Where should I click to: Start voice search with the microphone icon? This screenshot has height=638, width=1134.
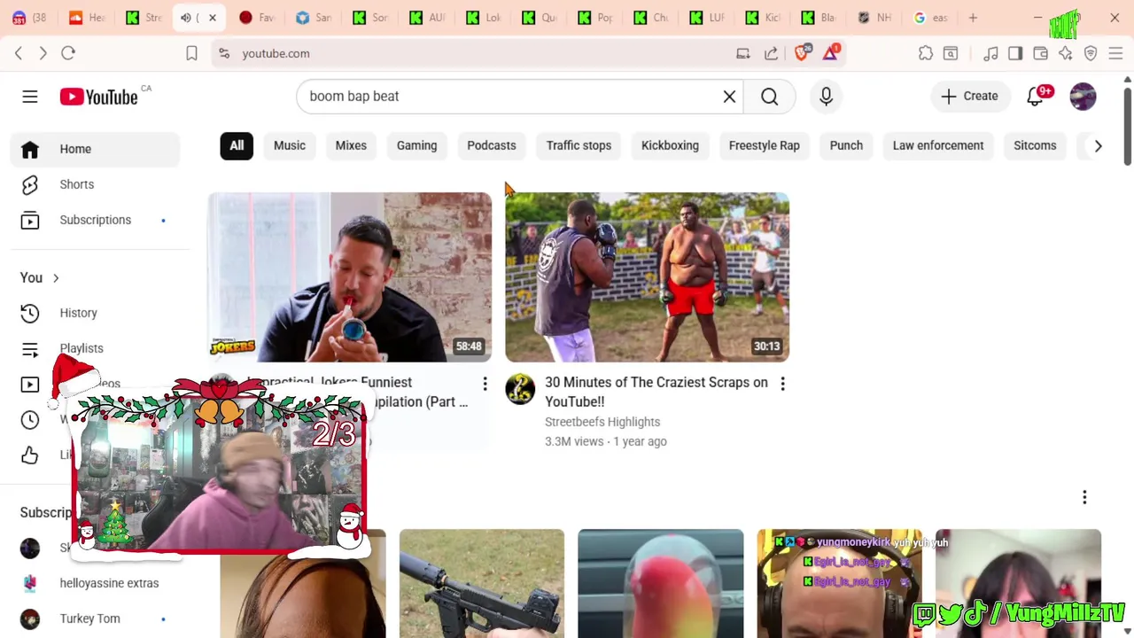coord(826,97)
